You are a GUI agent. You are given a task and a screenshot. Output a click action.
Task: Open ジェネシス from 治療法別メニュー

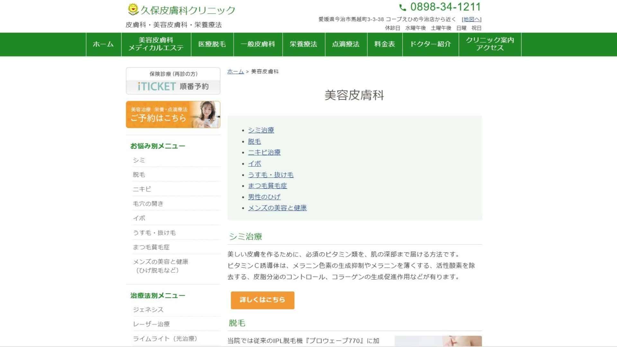tap(148, 310)
